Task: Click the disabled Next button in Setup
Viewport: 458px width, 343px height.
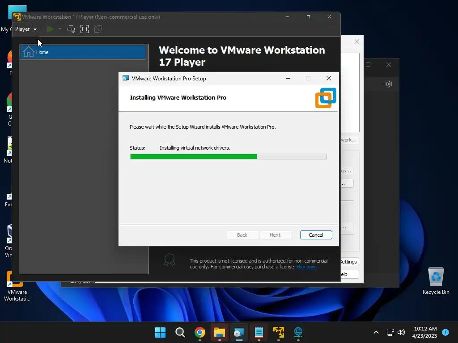Action: (275, 235)
